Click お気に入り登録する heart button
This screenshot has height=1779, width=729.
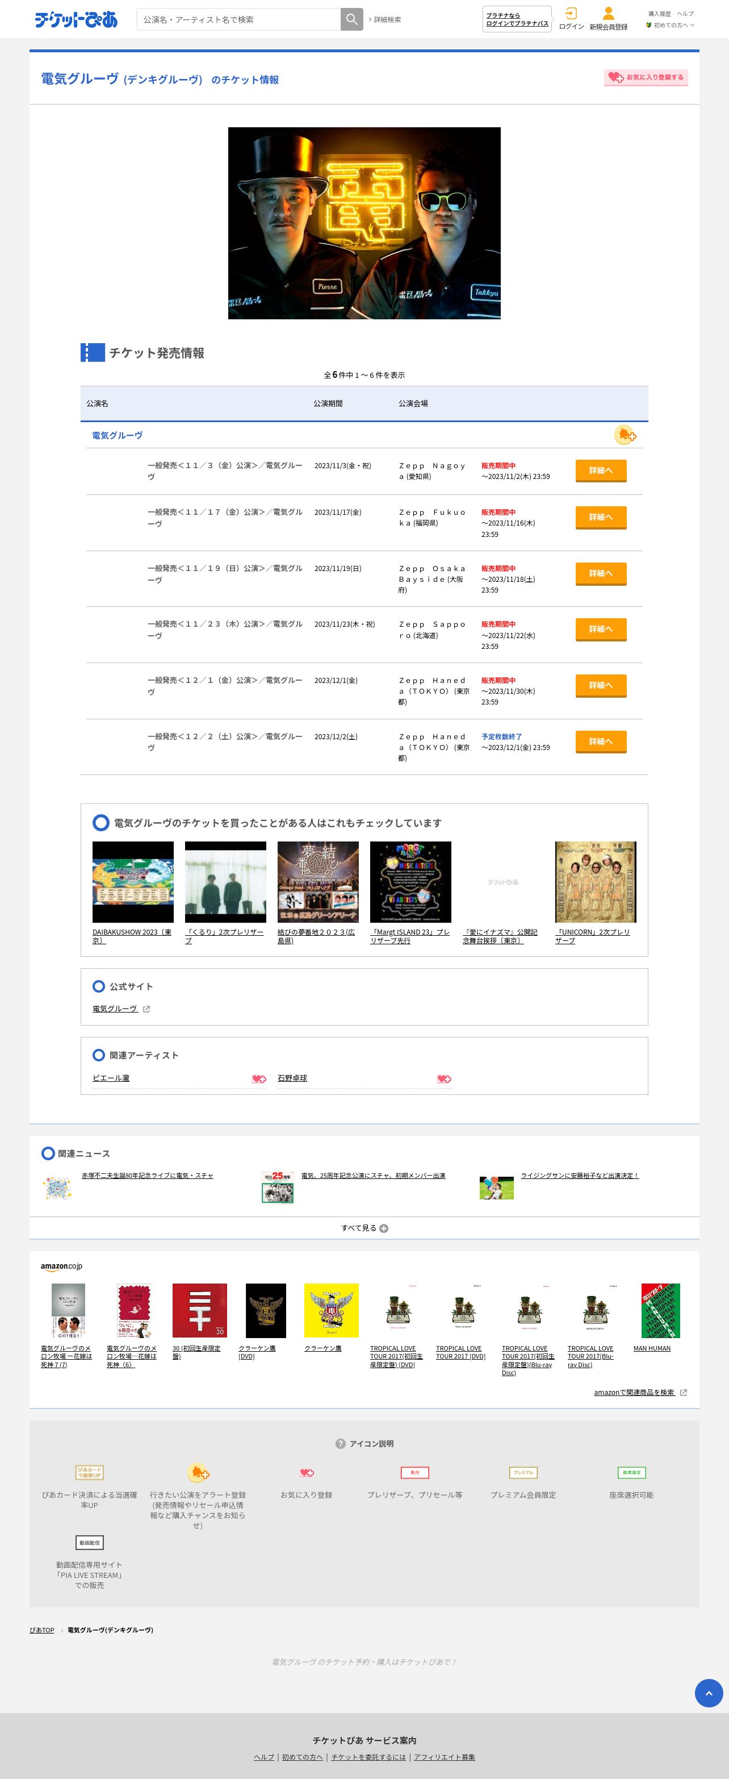click(x=646, y=77)
